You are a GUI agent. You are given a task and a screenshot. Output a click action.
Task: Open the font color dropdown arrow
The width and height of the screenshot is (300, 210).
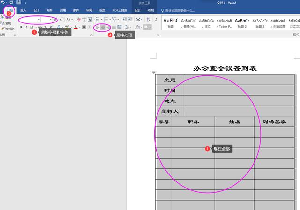[x=80, y=27]
